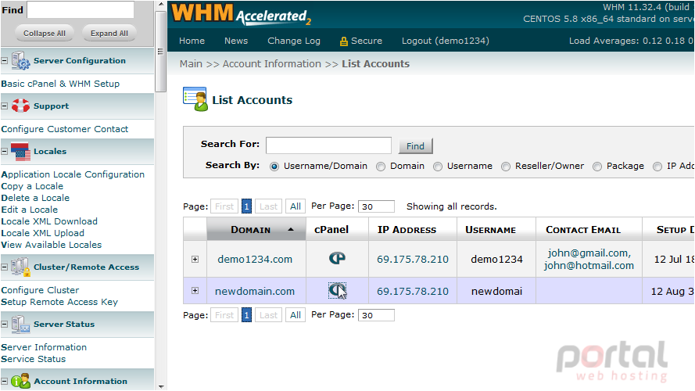Click the Find search button
695x391 pixels.
click(415, 146)
